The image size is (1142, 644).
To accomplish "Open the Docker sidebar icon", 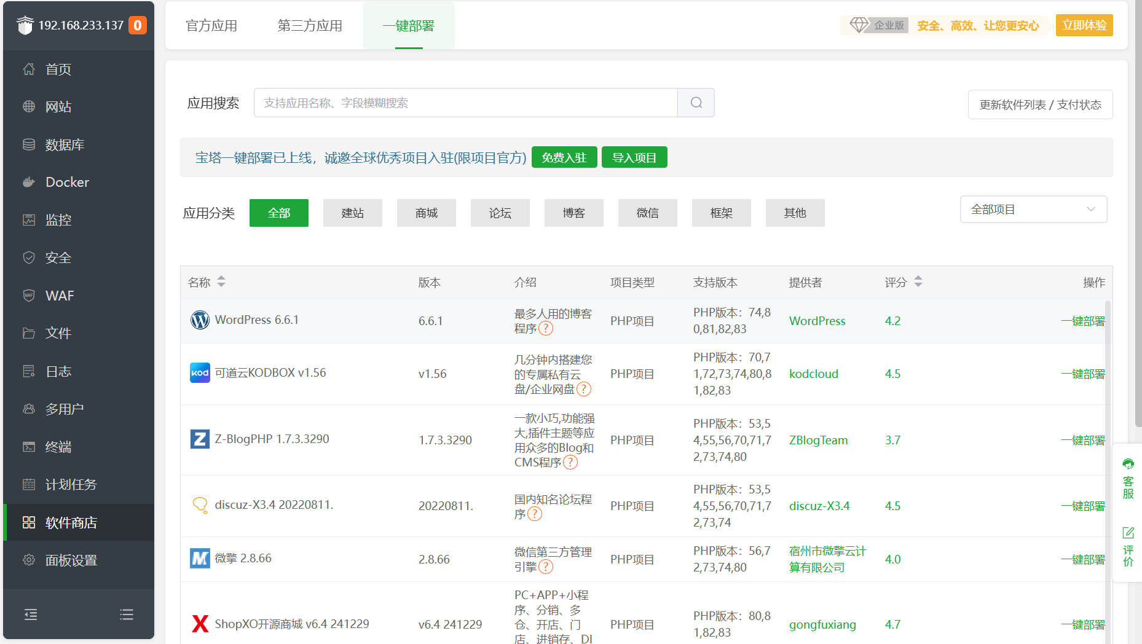I will tap(29, 182).
